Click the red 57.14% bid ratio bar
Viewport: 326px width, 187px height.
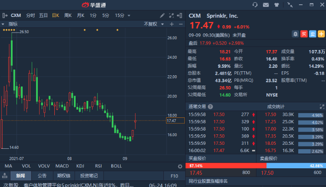tap(226, 166)
